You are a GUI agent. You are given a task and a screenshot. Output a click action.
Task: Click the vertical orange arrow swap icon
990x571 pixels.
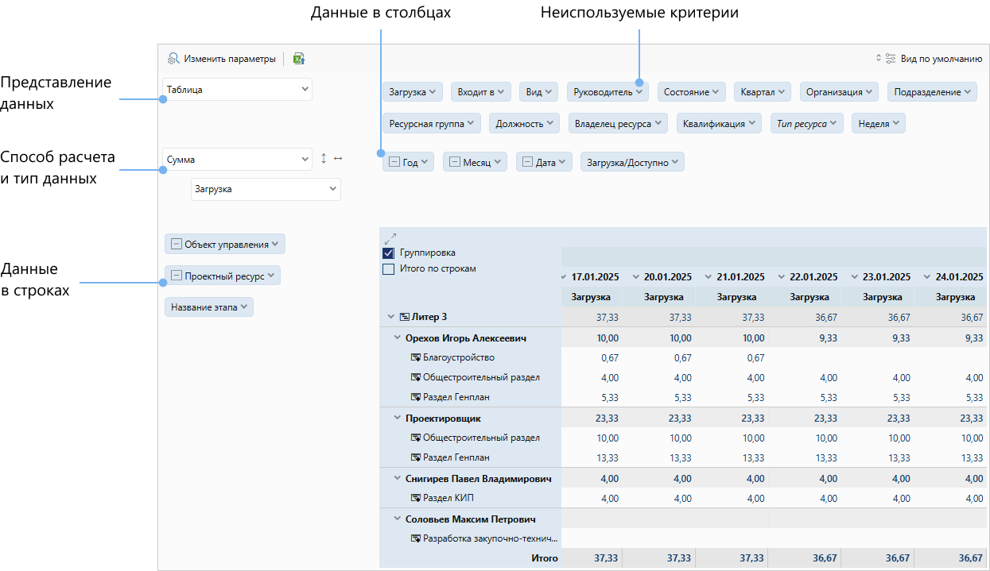point(324,159)
